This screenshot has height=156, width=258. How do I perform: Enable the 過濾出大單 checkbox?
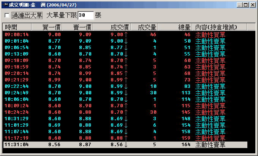[7, 15]
